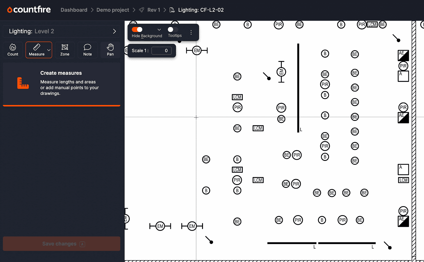Viewport: 424px width, 262px height.
Task: Select the Note tool
Action: pos(87,50)
